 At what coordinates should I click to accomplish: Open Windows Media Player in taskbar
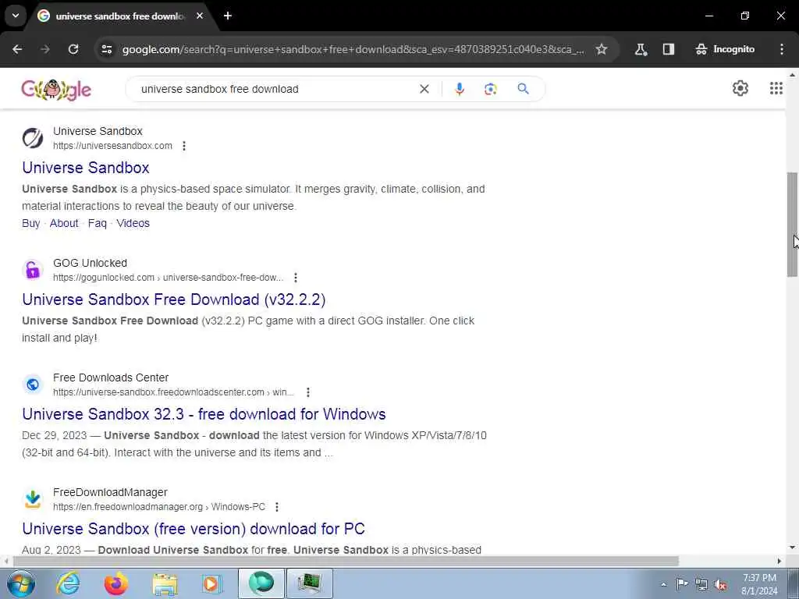coord(211,583)
